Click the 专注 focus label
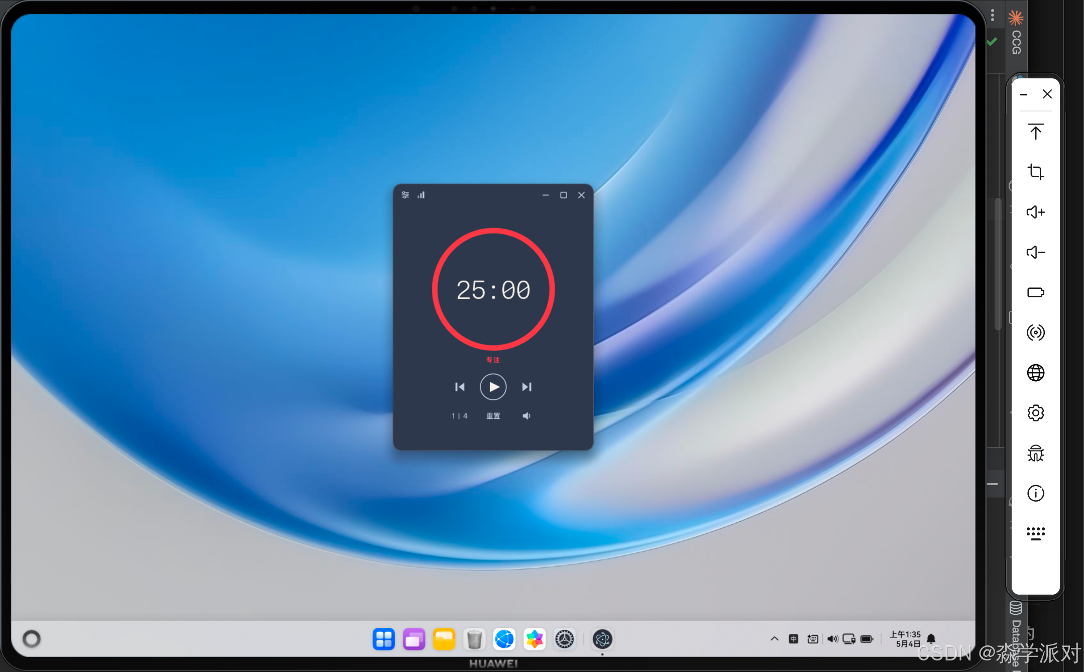1084x672 pixels. 493,360
